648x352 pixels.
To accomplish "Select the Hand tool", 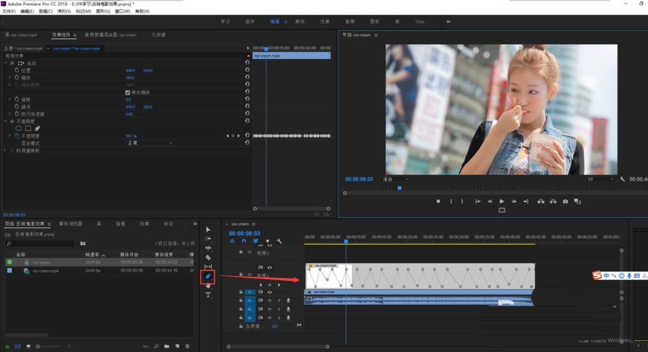I will click(x=208, y=286).
